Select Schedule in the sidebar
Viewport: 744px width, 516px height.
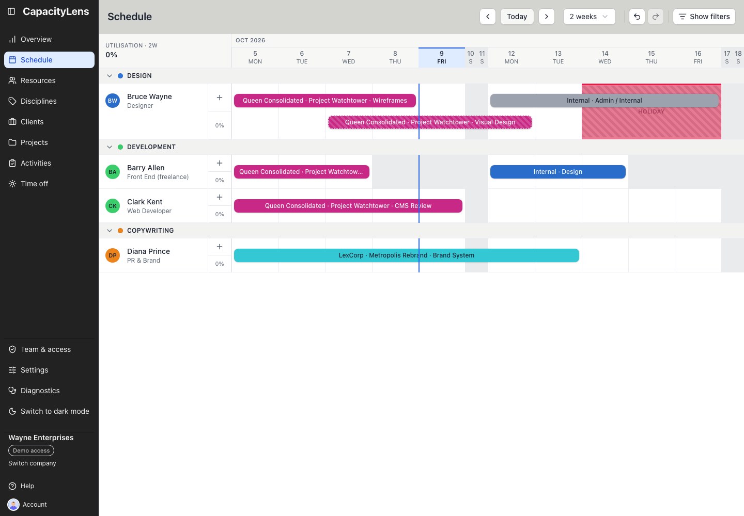(x=49, y=60)
